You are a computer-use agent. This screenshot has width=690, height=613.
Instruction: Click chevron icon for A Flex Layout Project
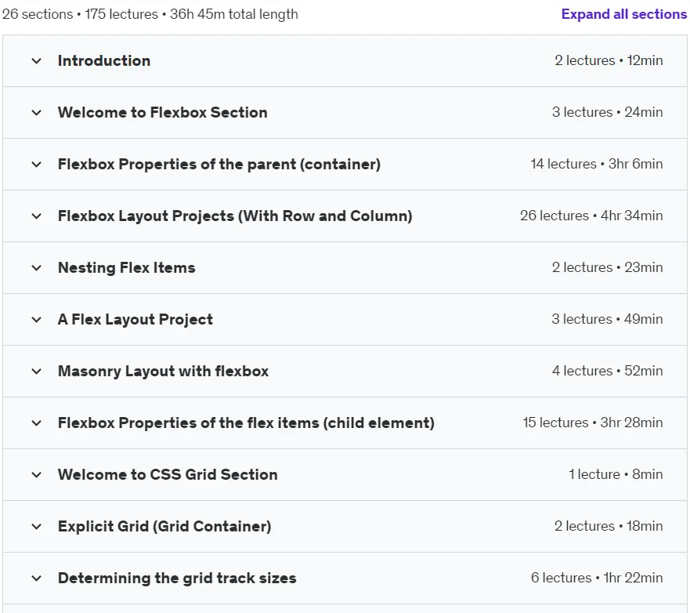tap(37, 320)
